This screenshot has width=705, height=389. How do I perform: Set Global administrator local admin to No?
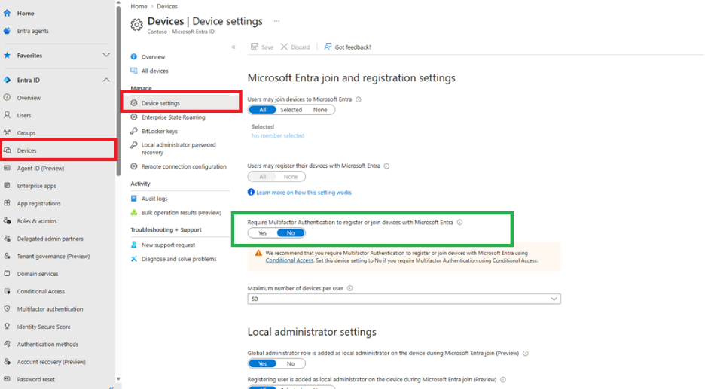[291, 363]
